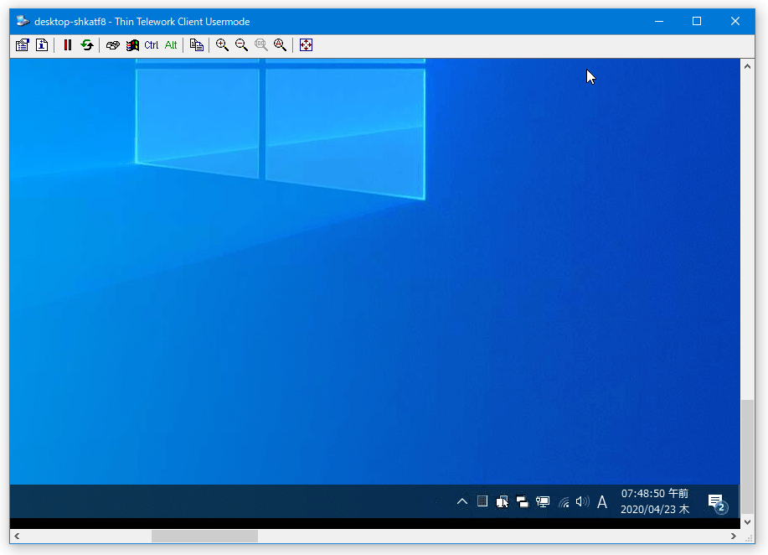This screenshot has height=555, width=768.
Task: Open the notification center with badge 2
Action: pos(718,502)
